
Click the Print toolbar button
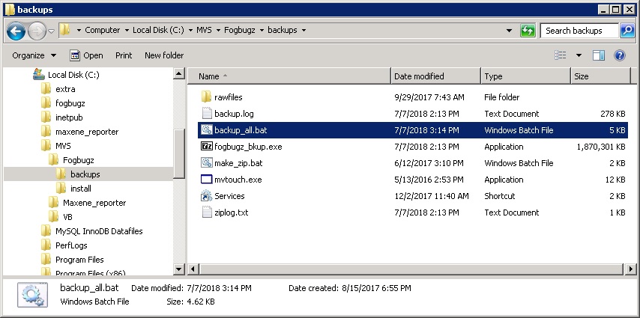click(x=124, y=55)
